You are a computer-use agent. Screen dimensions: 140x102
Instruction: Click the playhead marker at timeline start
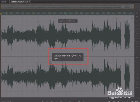1,14
